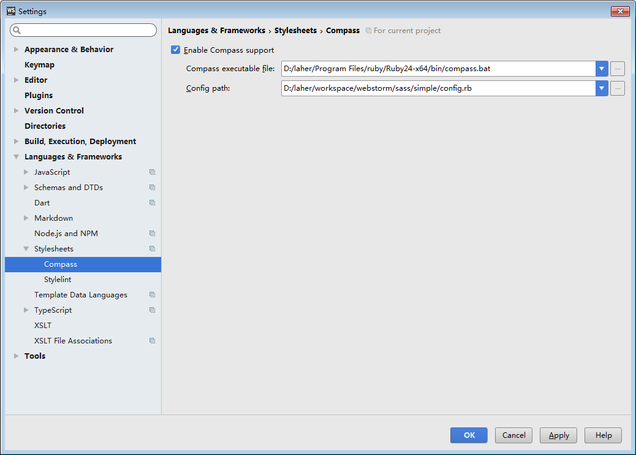
Task: Click Languages & Frameworks in the breadcrumb
Action: click(x=217, y=31)
